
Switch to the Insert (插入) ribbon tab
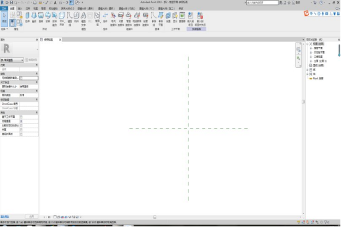point(20,9)
